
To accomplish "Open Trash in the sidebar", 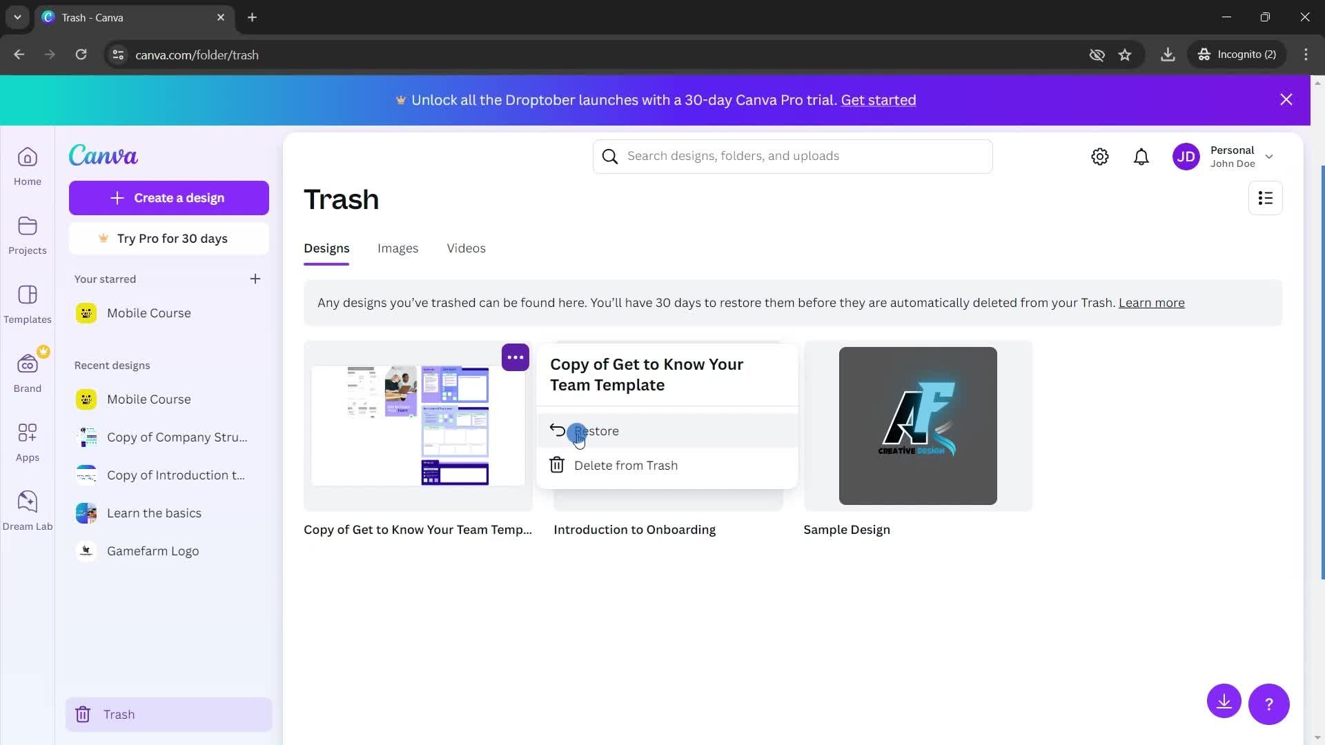I will (x=169, y=715).
